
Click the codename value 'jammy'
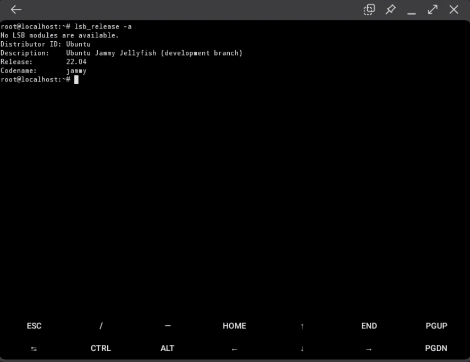click(76, 71)
